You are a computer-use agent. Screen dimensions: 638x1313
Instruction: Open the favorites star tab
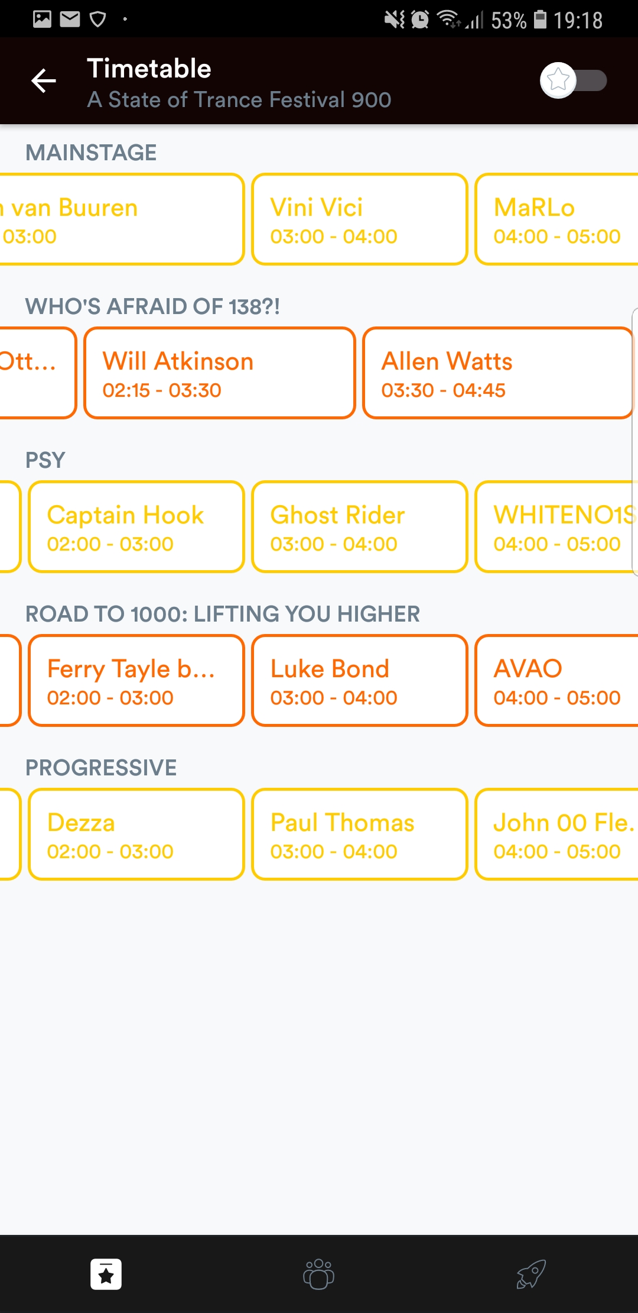click(106, 1274)
